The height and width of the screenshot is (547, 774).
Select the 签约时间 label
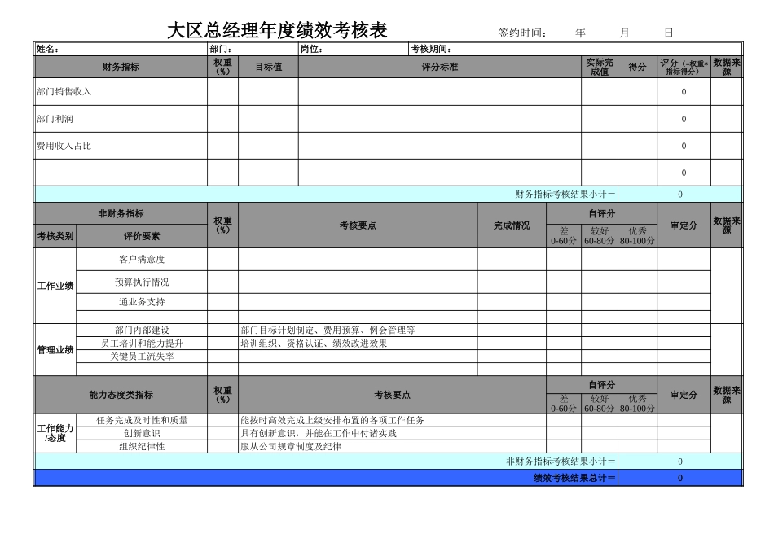pyautogui.click(x=522, y=33)
